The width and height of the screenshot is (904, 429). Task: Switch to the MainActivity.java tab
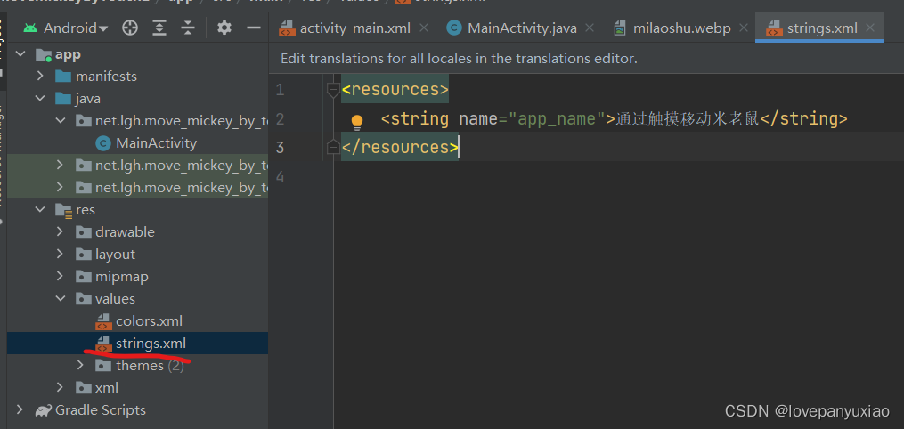(x=522, y=28)
